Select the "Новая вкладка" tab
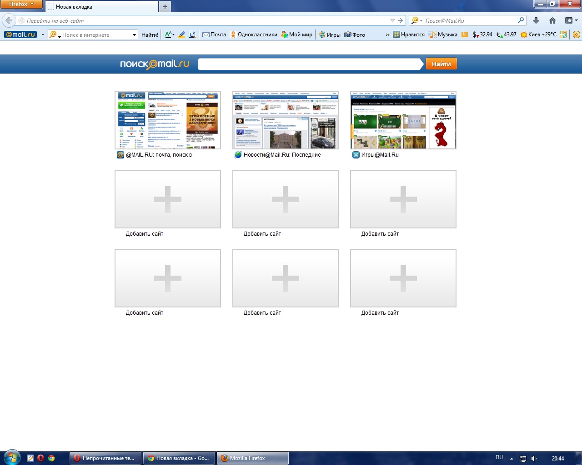This screenshot has height=465, width=582. (x=101, y=7)
